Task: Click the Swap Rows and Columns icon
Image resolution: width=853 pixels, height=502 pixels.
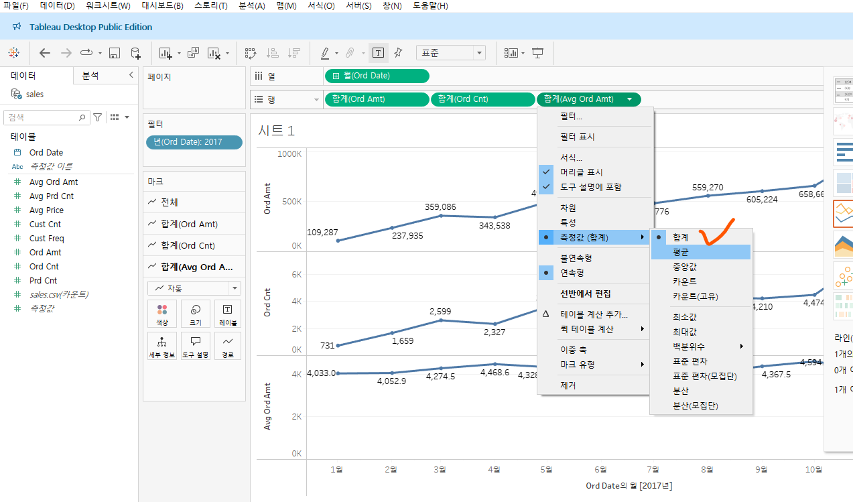Action: tap(251, 53)
